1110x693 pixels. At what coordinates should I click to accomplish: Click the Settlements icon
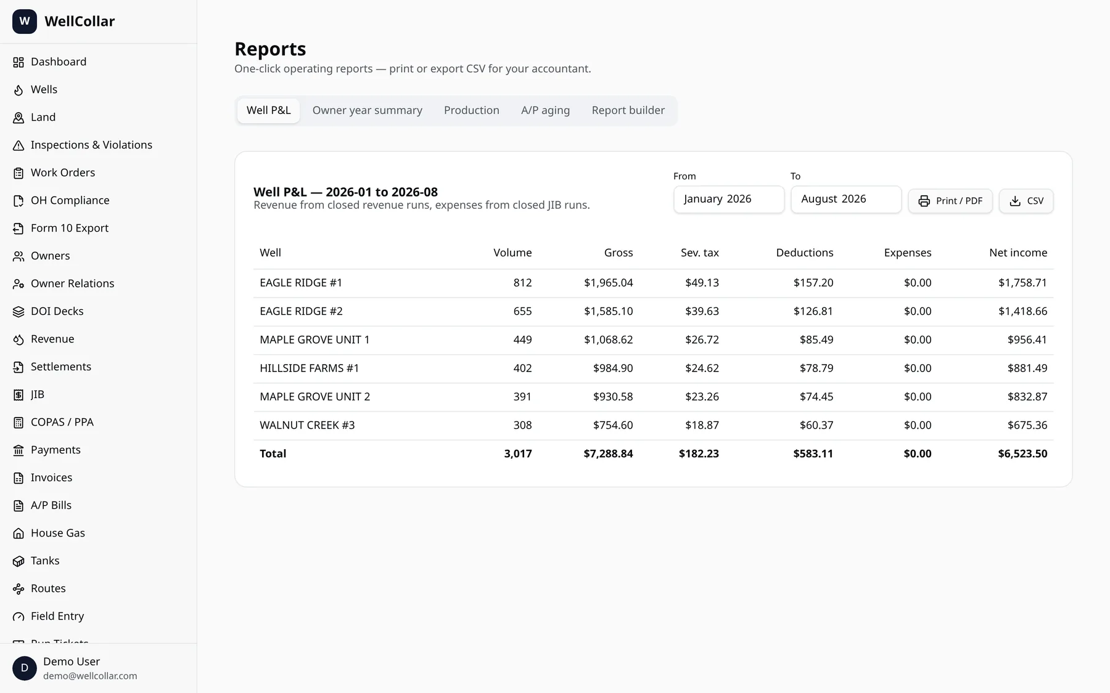pyautogui.click(x=18, y=367)
